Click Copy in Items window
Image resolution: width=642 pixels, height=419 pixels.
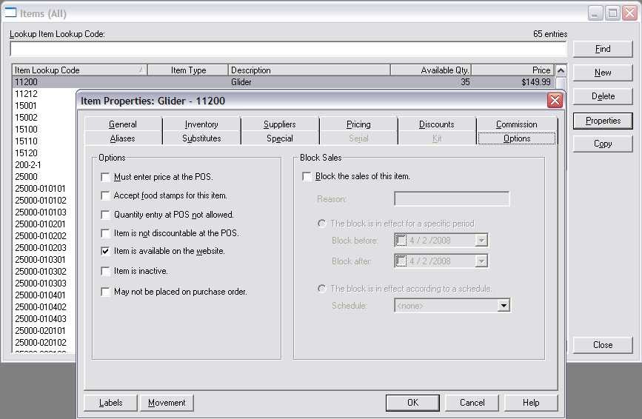[x=603, y=144]
